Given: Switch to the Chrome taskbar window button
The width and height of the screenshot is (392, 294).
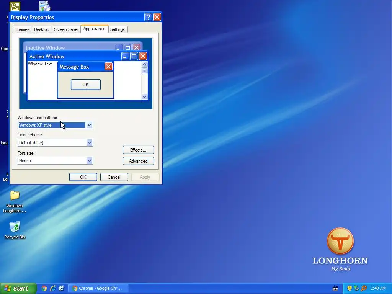Looking at the screenshot, I should 98,288.
